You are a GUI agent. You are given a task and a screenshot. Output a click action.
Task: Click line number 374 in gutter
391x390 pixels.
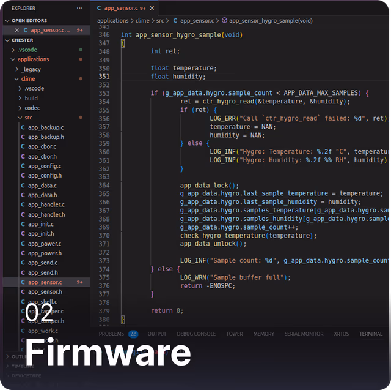(x=104, y=269)
